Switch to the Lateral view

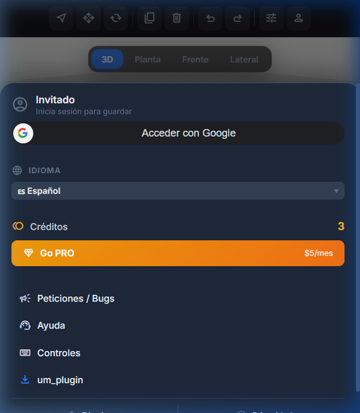pyautogui.click(x=244, y=60)
